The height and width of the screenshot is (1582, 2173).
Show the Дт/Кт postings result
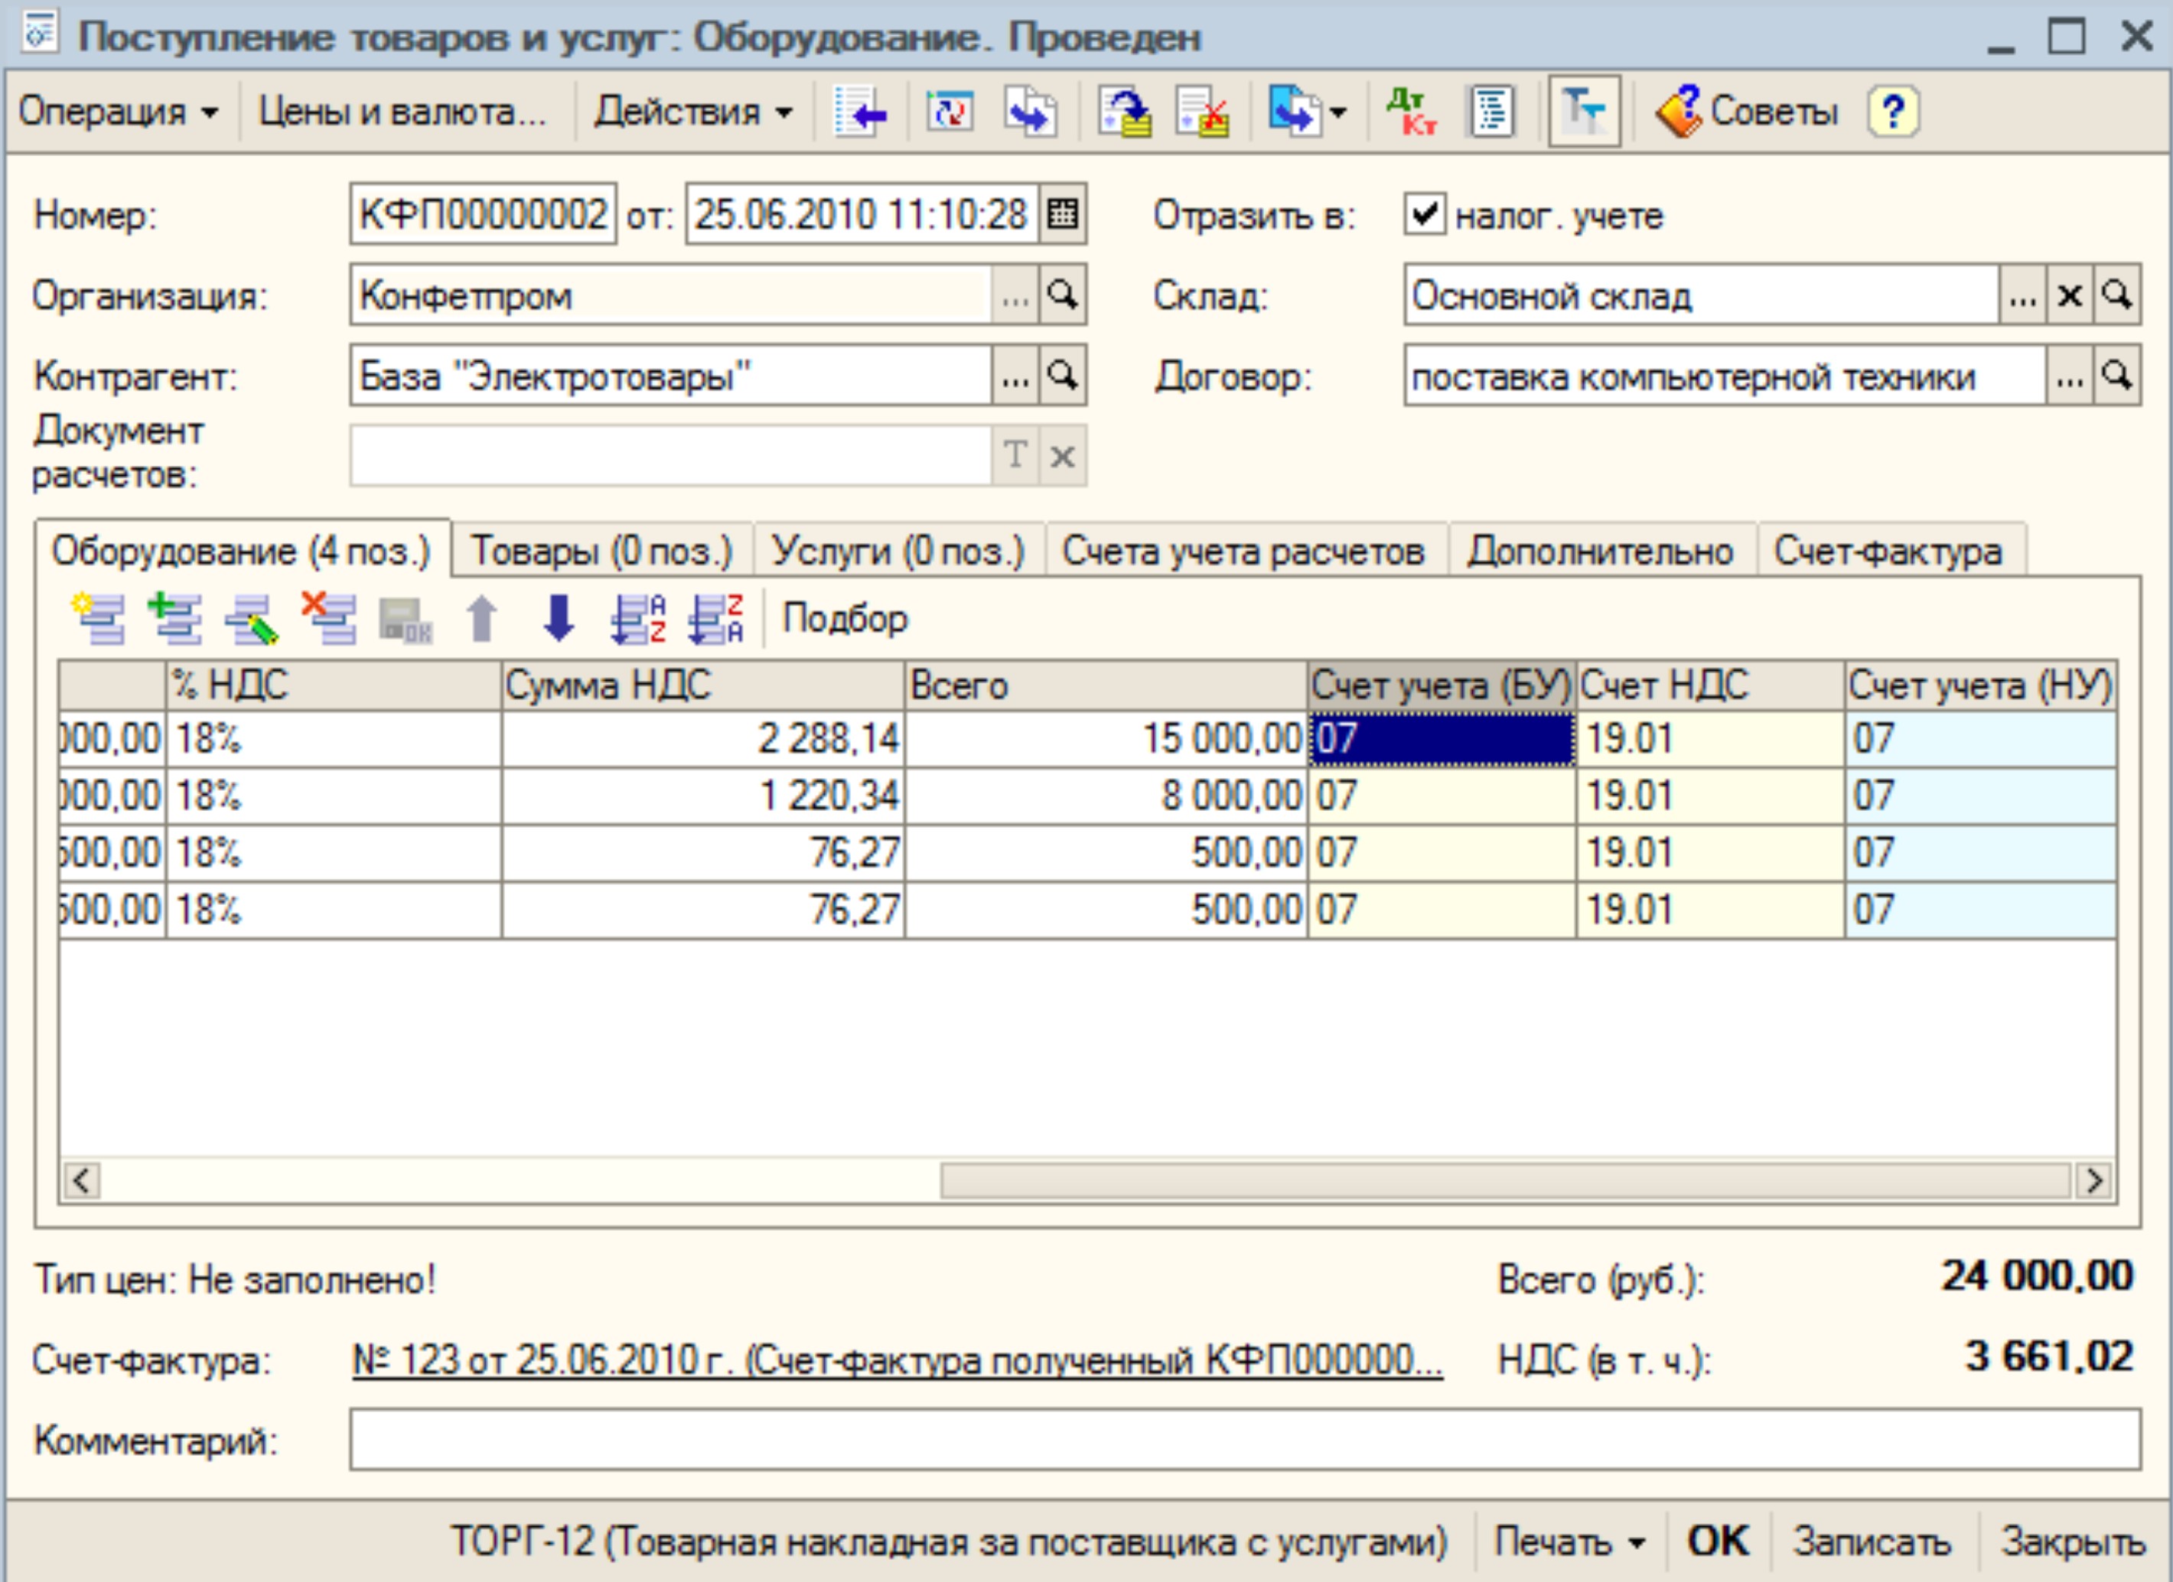[1411, 113]
